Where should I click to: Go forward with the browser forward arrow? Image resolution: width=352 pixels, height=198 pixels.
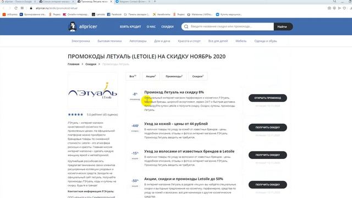coord(9,8)
